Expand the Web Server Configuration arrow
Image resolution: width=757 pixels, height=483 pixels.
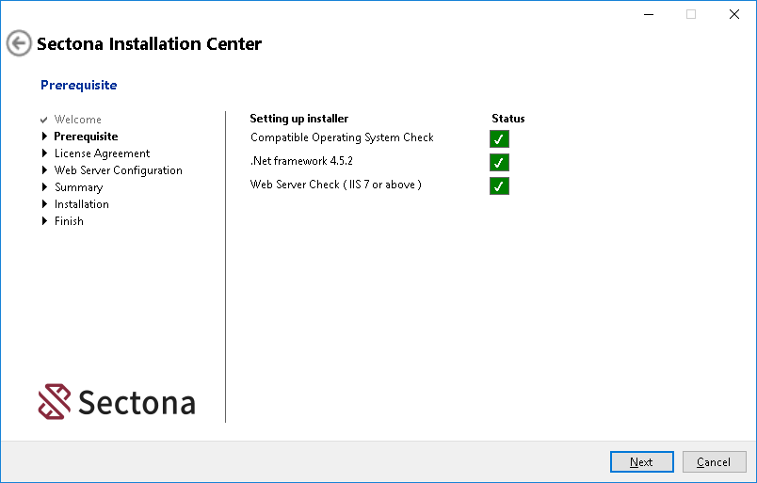44,170
